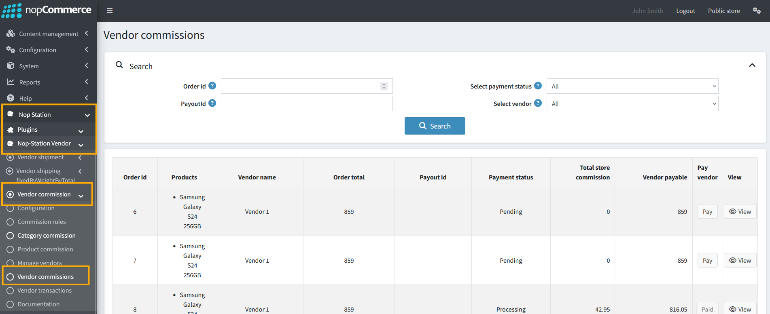Click the Select vendor help icon
The width and height of the screenshot is (770, 314).
538,103
